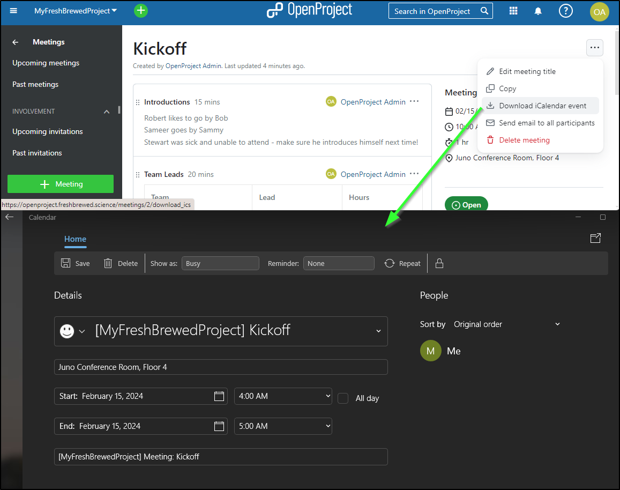Click the Delete trash icon in Calendar
620x490 pixels.
[108, 263]
